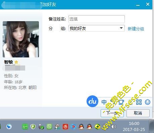Image resolution: width=154 pixels, height=133 pixels.
Task: Click the volume speaker tray icon
Action: pyautogui.click(x=113, y=127)
